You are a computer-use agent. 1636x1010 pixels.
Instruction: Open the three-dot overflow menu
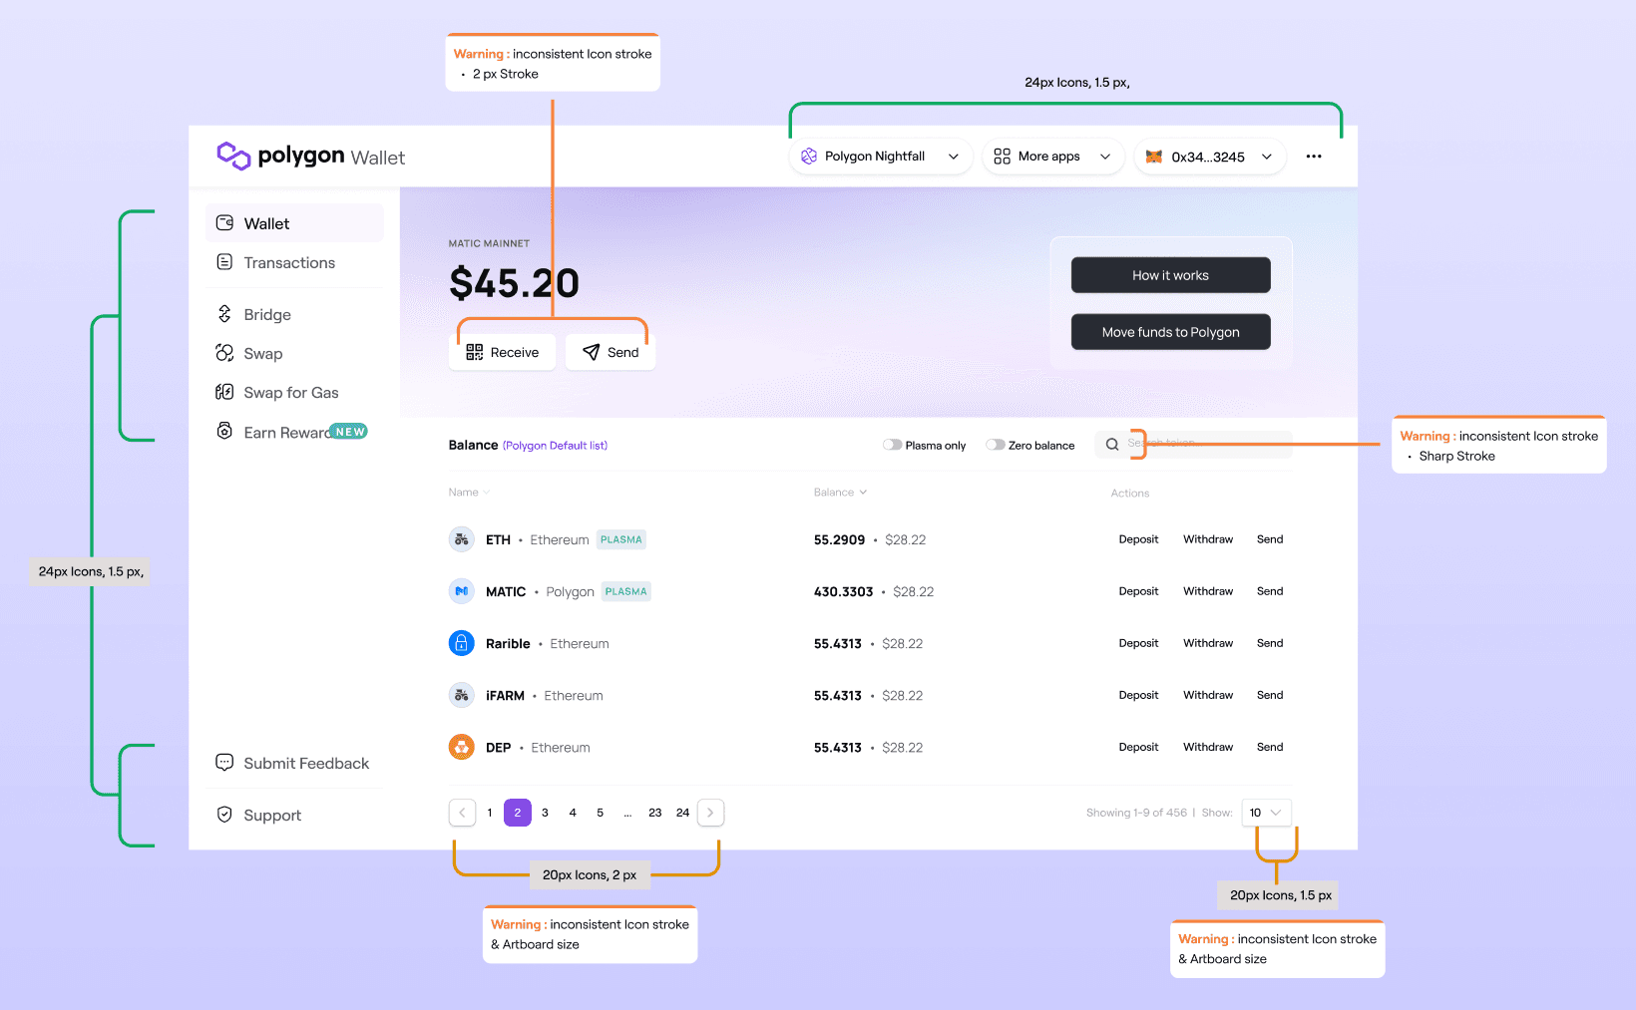(1314, 157)
